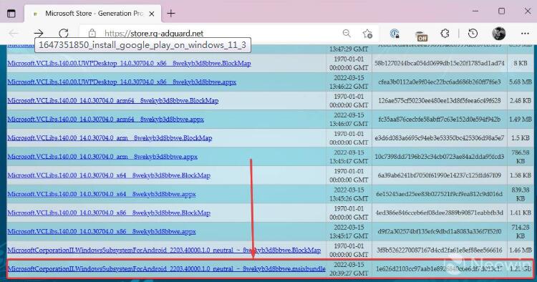This screenshot has width=537, height=282.
Task: Click the 1.49 MB size cell
Action: 521,119
